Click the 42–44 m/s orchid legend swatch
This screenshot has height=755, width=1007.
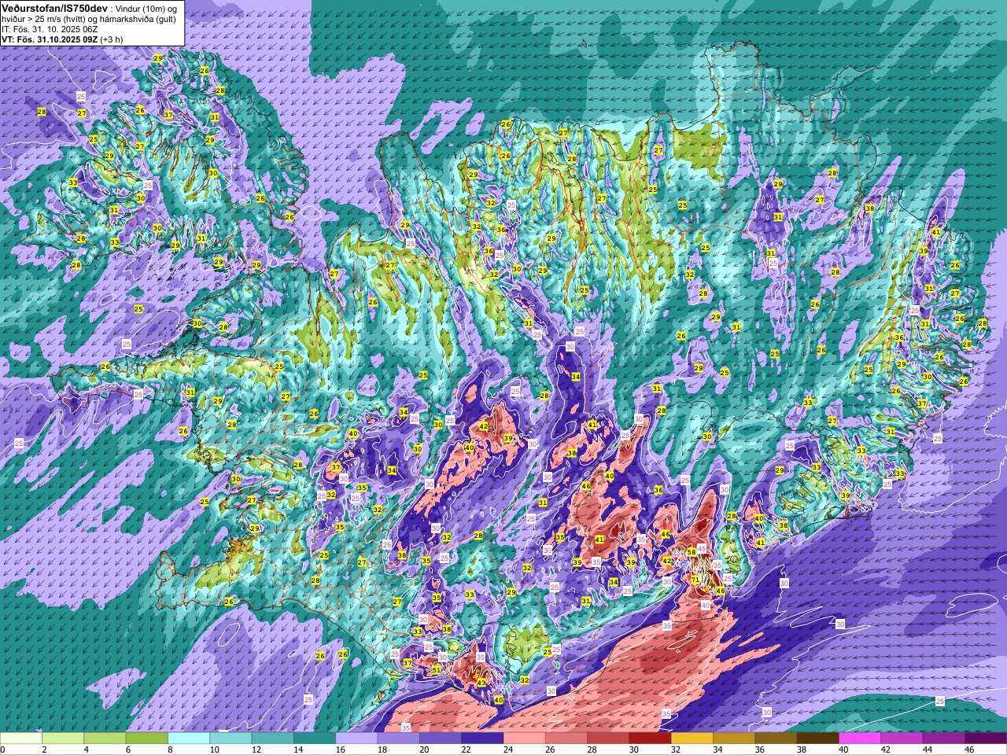click(x=902, y=738)
